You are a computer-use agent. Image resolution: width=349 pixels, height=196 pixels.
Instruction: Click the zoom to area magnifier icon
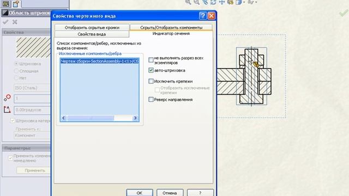pyautogui.click(x=196, y=2)
